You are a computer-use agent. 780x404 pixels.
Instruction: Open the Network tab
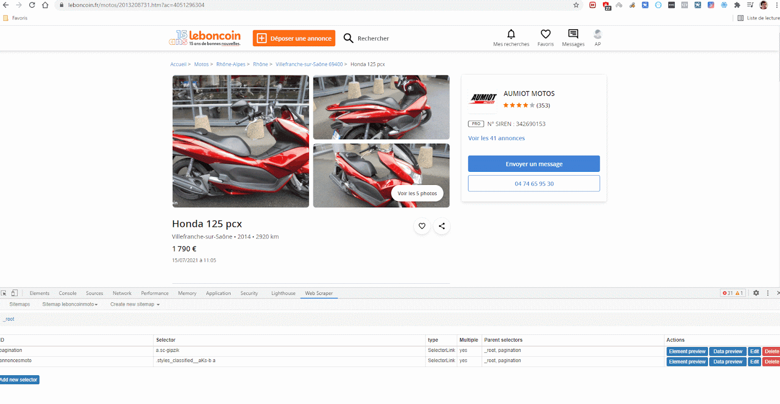(122, 293)
